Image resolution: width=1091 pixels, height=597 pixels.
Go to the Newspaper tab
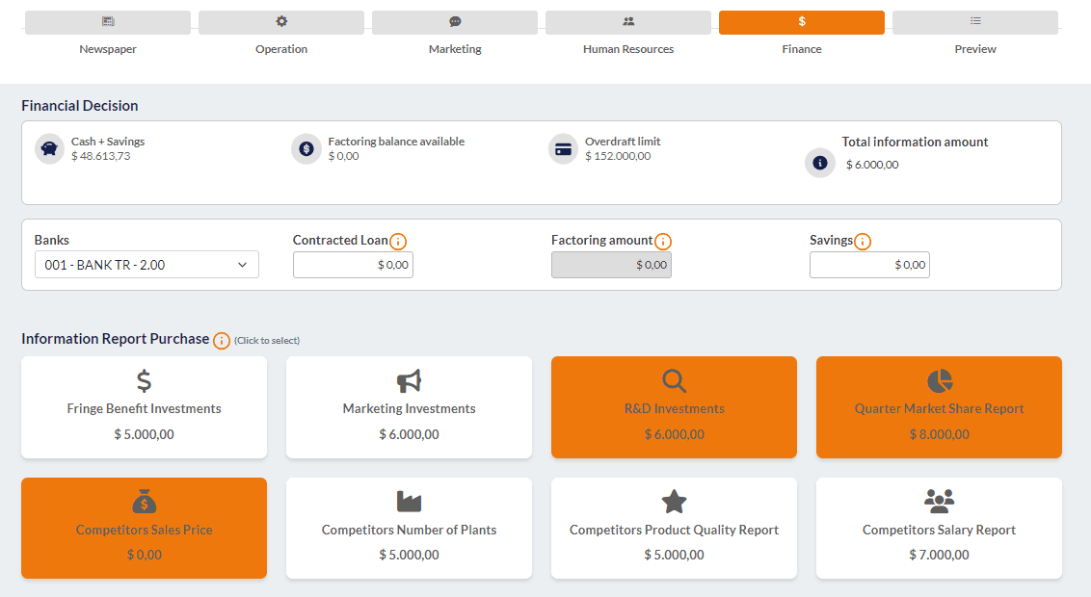click(108, 23)
